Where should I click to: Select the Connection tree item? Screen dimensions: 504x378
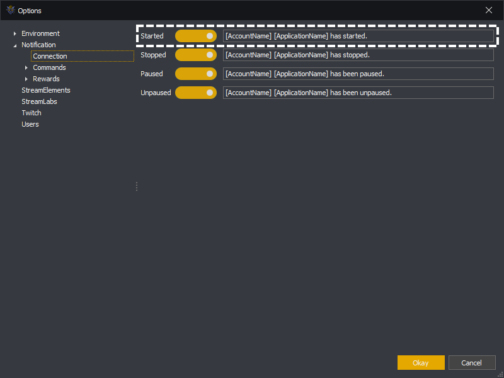(x=83, y=56)
